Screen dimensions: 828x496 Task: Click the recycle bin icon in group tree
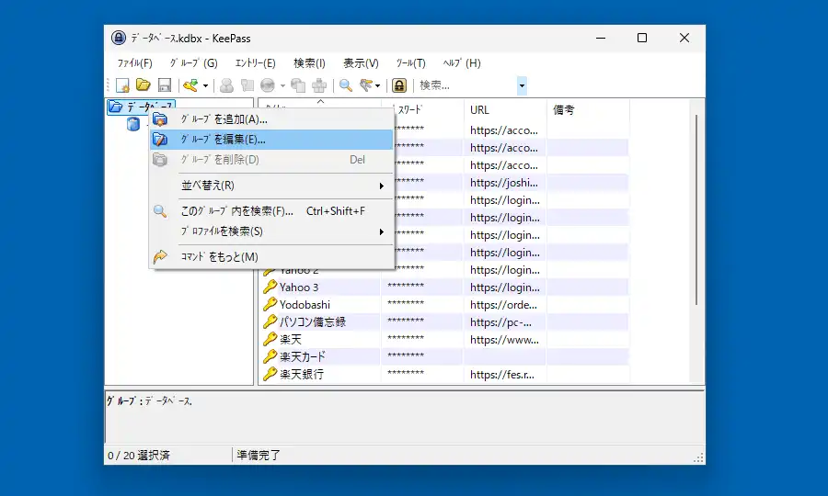tap(133, 124)
